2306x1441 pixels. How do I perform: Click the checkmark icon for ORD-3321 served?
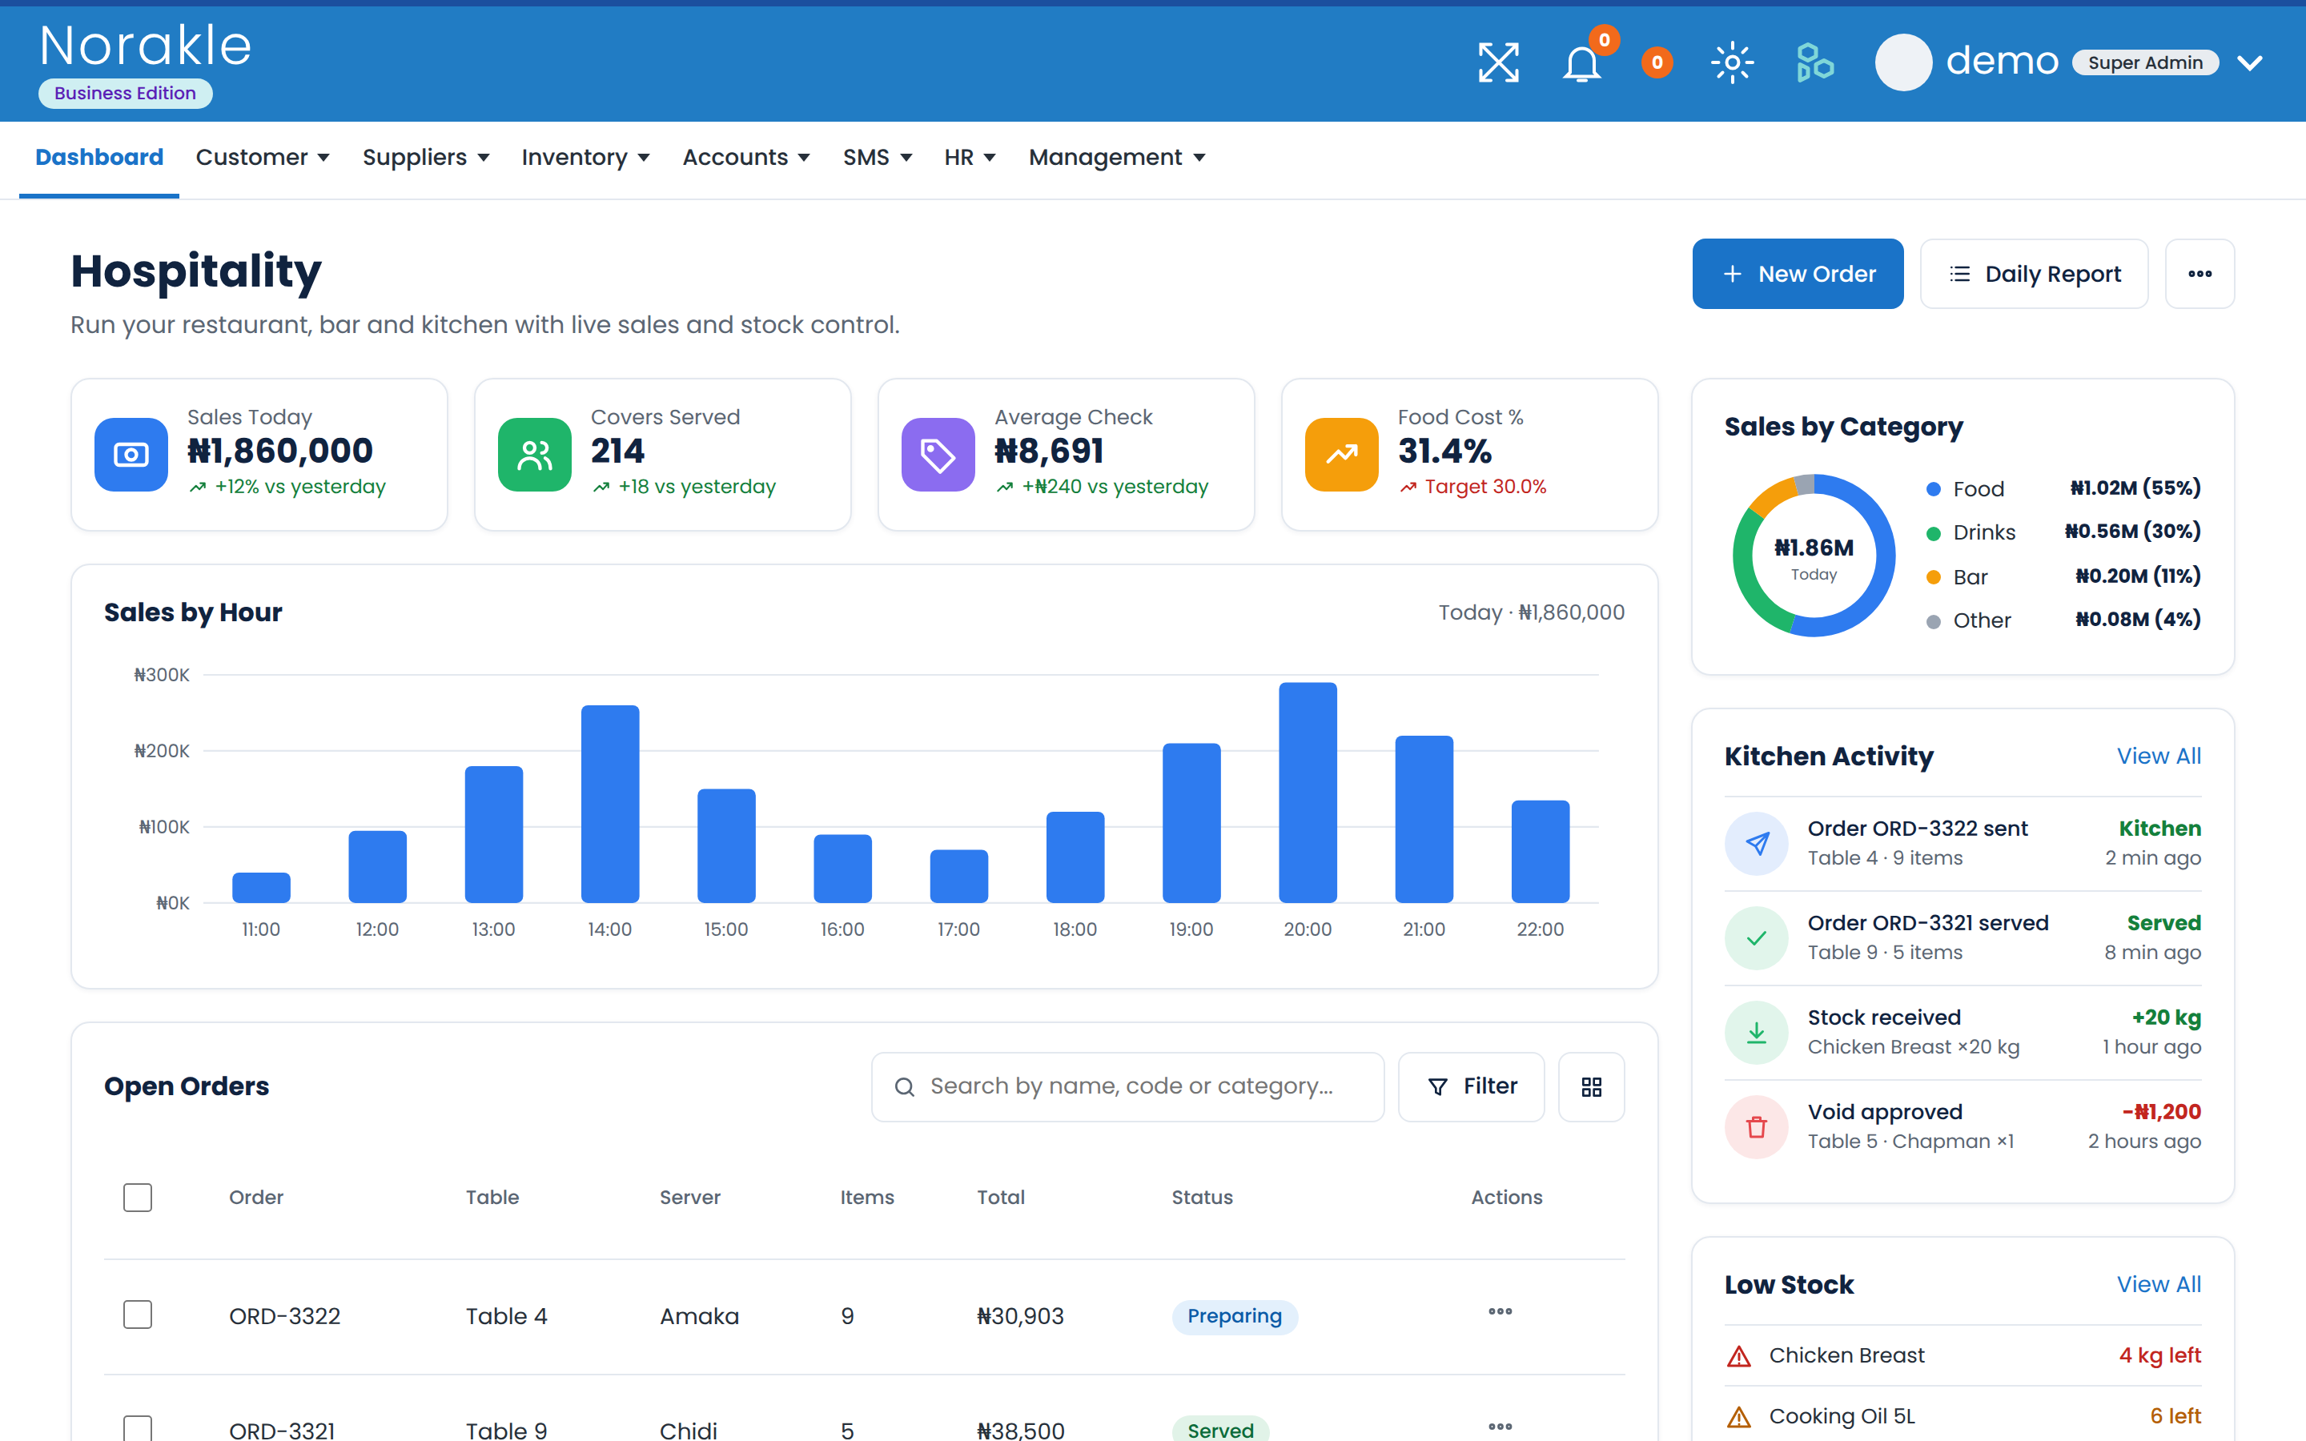coord(1756,937)
